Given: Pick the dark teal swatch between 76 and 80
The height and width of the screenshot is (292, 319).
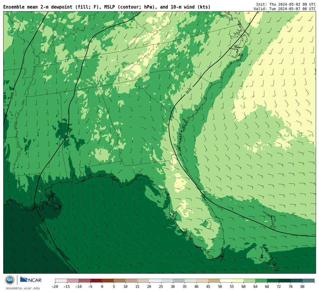Looking at the screenshot, I should (297, 281).
